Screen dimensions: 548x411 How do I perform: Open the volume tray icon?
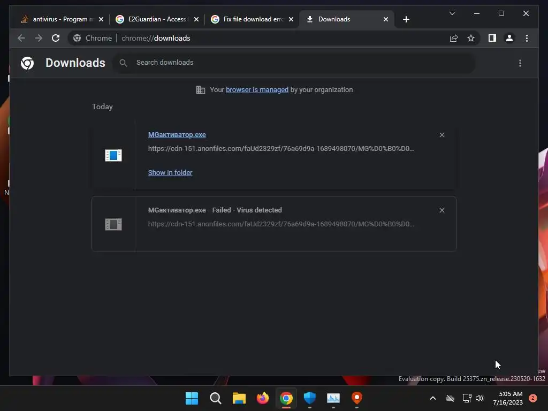(x=479, y=398)
